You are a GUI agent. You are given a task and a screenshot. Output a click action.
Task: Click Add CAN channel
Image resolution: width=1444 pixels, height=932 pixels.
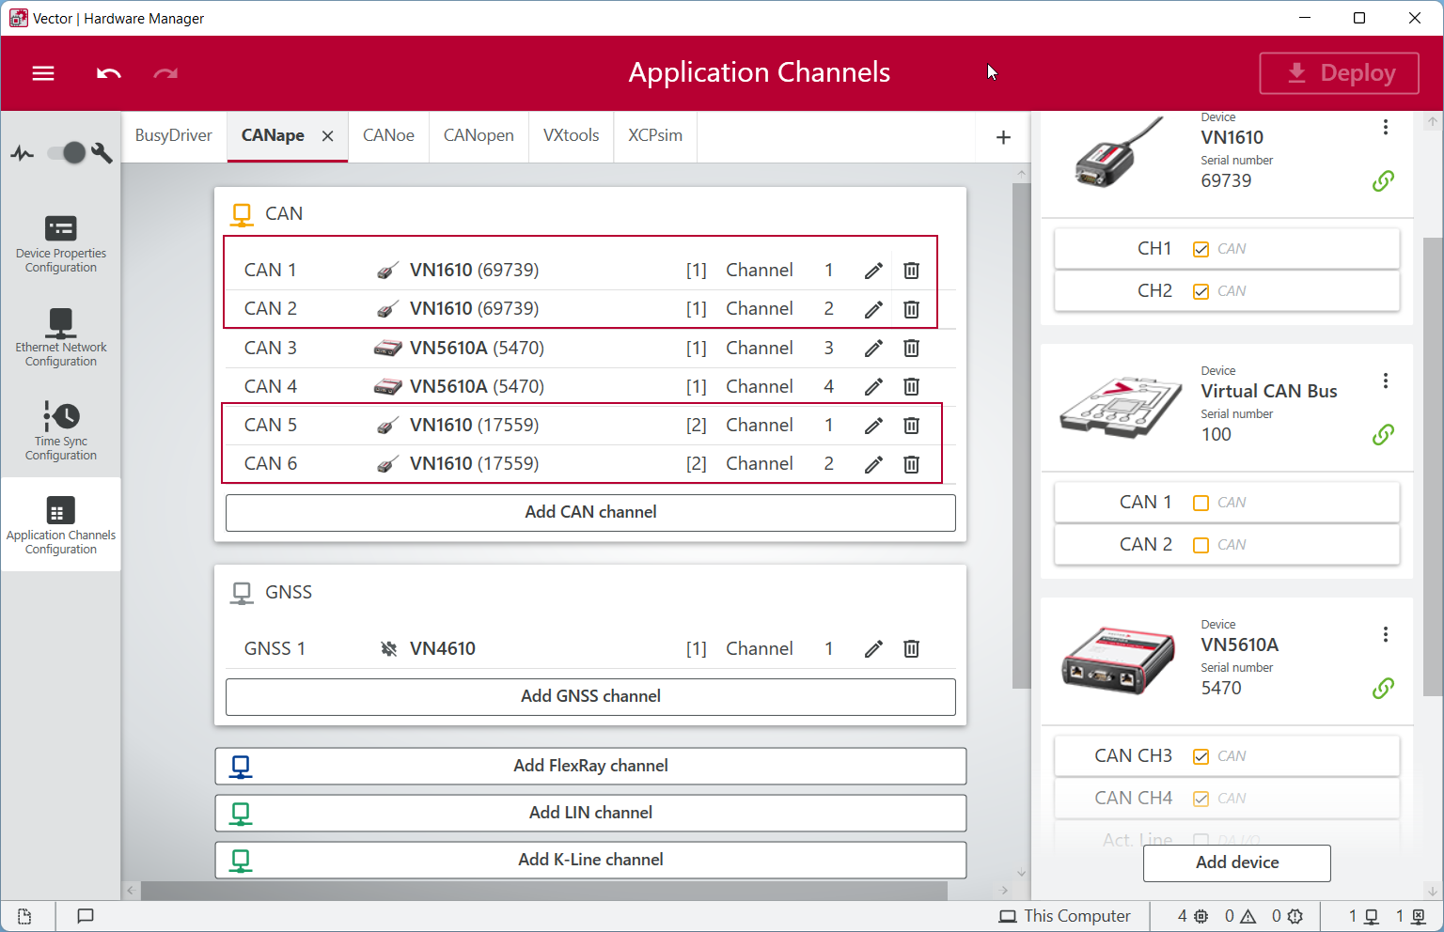[590, 513]
